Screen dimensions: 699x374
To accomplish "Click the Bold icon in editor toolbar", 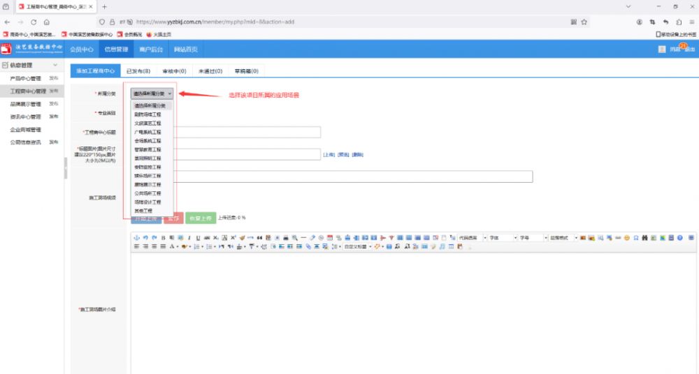I will pyautogui.click(x=164, y=238).
